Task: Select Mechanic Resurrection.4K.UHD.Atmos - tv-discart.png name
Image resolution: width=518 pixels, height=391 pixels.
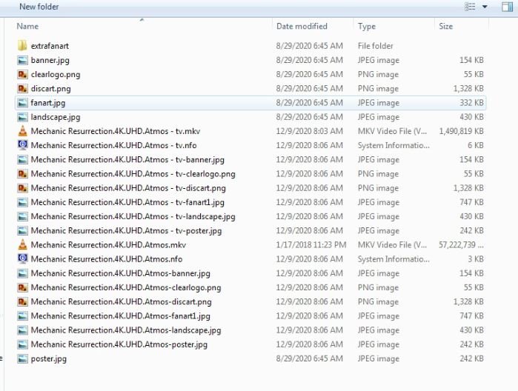Action: pos(128,188)
